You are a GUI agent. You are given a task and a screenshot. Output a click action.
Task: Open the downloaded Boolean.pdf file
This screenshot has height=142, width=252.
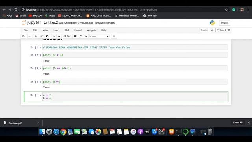point(15,123)
